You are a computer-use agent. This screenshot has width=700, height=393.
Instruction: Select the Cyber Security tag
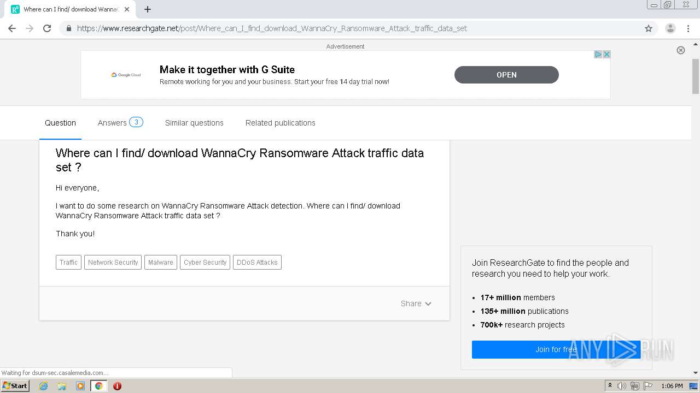205,263
